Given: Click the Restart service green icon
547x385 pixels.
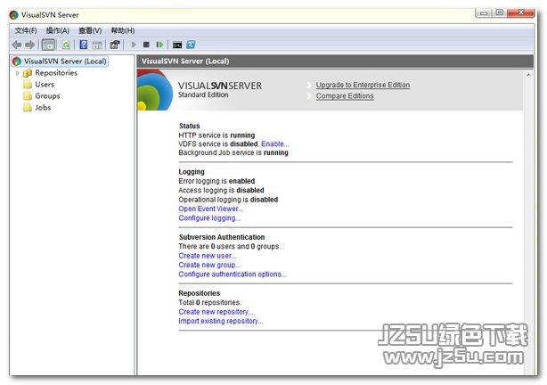Looking at the screenshot, I should (159, 45).
